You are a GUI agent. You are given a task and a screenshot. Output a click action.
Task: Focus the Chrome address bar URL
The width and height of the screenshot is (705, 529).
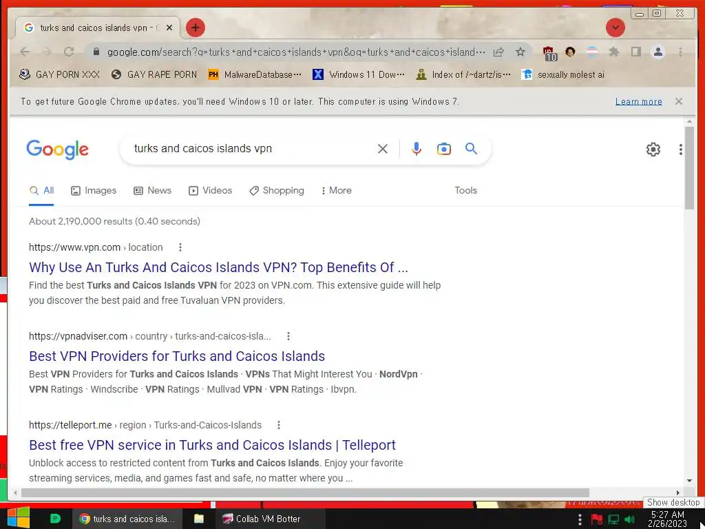click(x=296, y=52)
